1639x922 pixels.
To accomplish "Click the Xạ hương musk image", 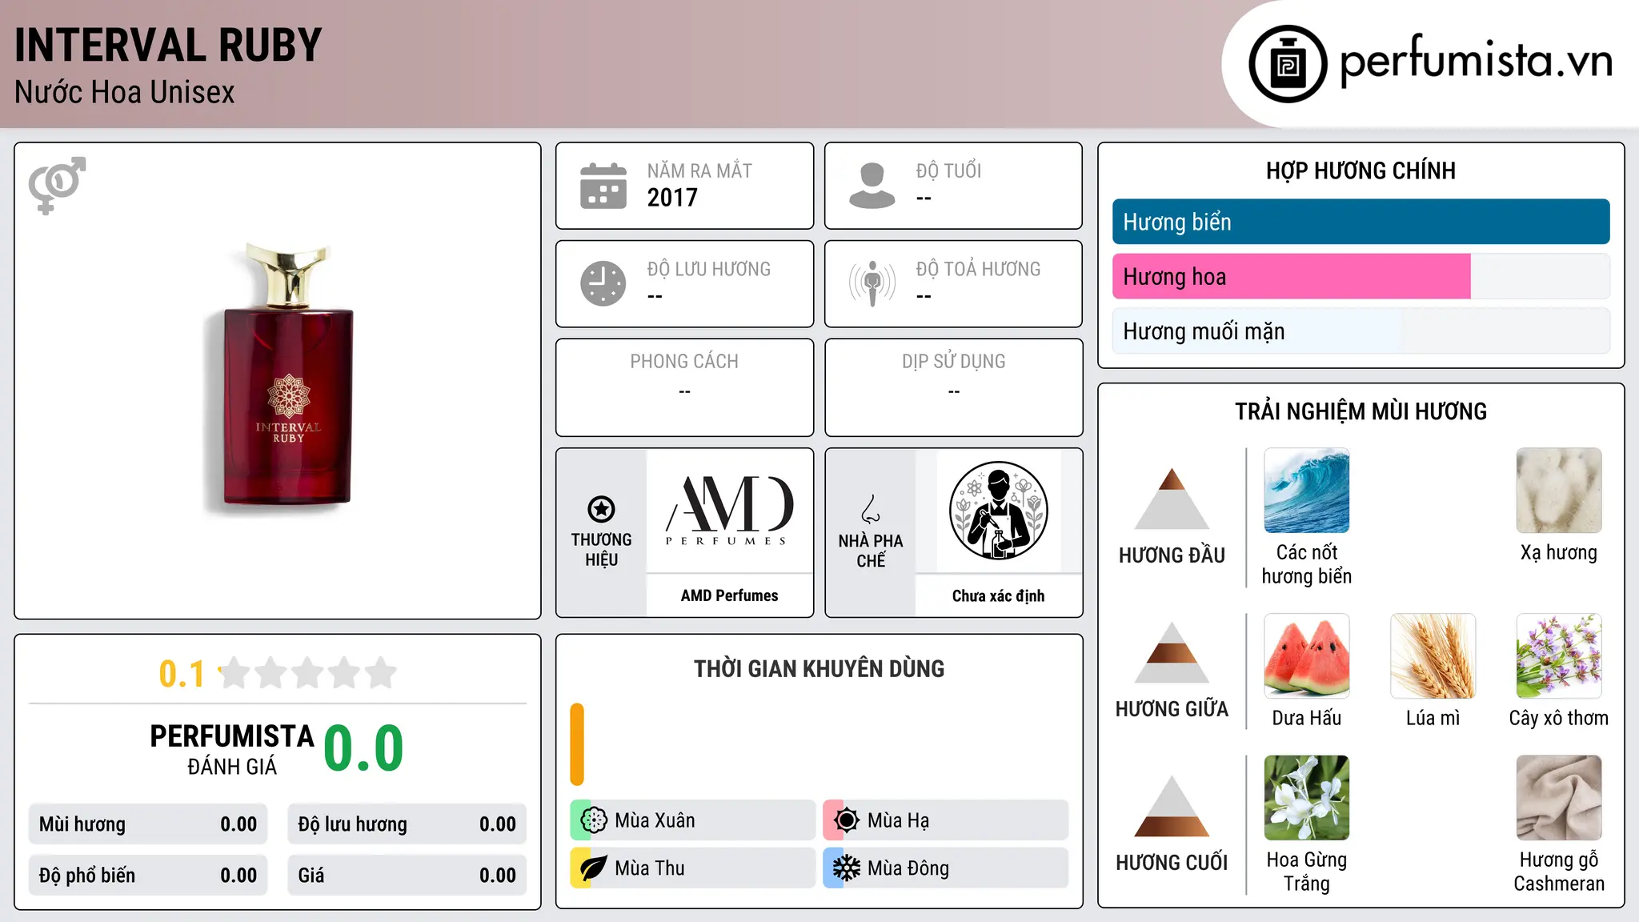I will point(1559,491).
